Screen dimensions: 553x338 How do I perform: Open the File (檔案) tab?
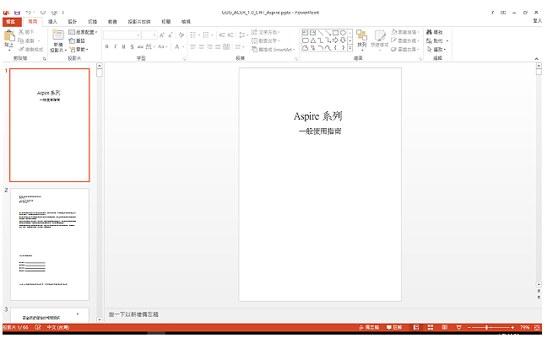tap(11, 21)
